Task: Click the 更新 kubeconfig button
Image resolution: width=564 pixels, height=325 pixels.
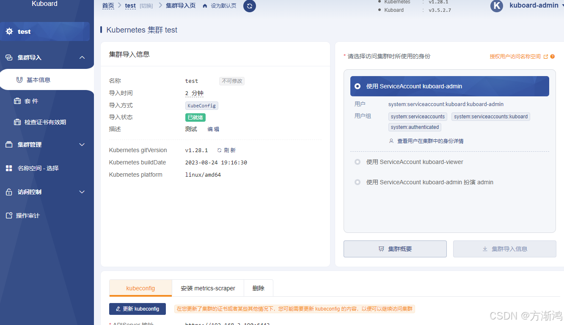Action: click(x=138, y=309)
